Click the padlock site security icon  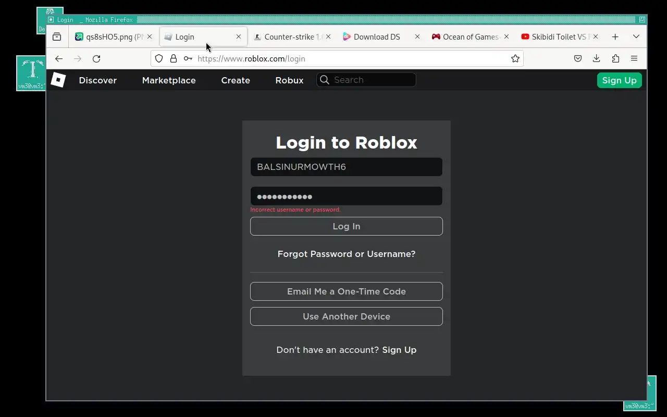pos(174,58)
